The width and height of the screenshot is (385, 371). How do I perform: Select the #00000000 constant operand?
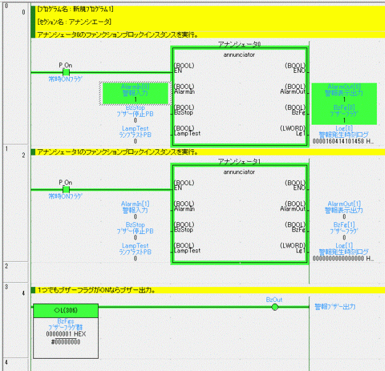66,342
